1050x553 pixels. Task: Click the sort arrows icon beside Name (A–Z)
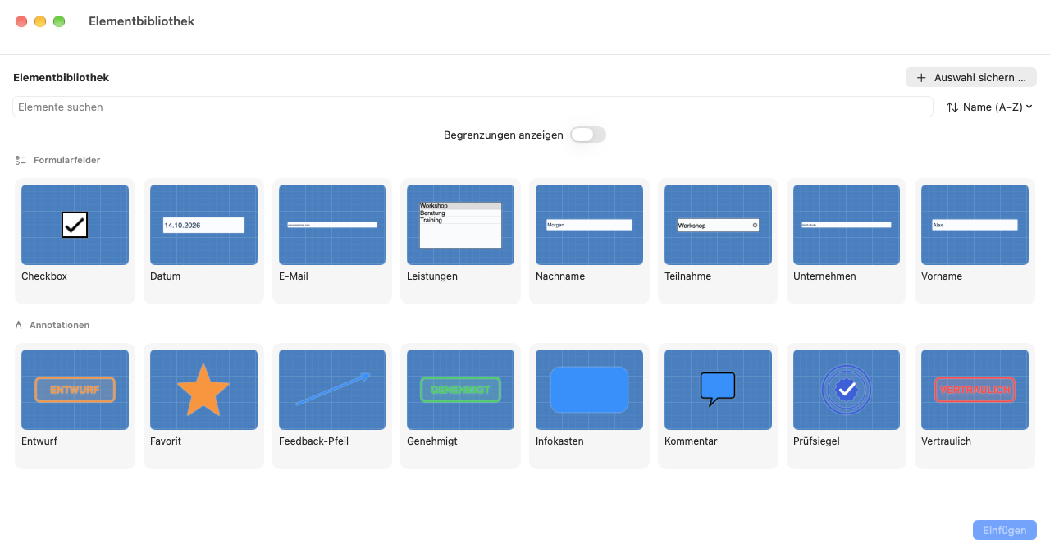tap(952, 107)
